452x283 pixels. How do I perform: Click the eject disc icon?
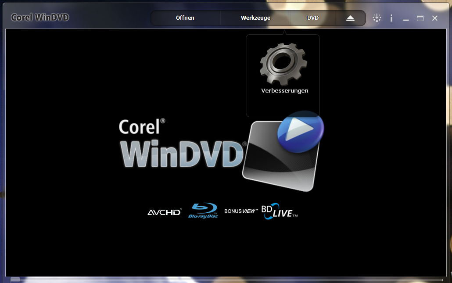pyautogui.click(x=350, y=18)
